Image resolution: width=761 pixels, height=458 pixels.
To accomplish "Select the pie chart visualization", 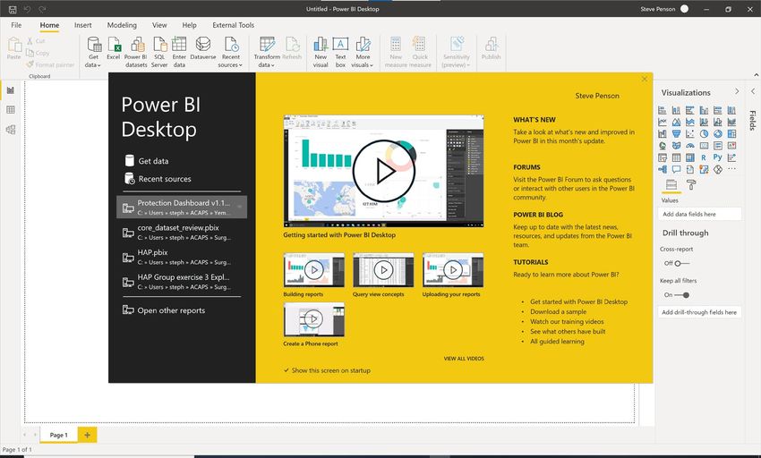I will click(x=704, y=133).
